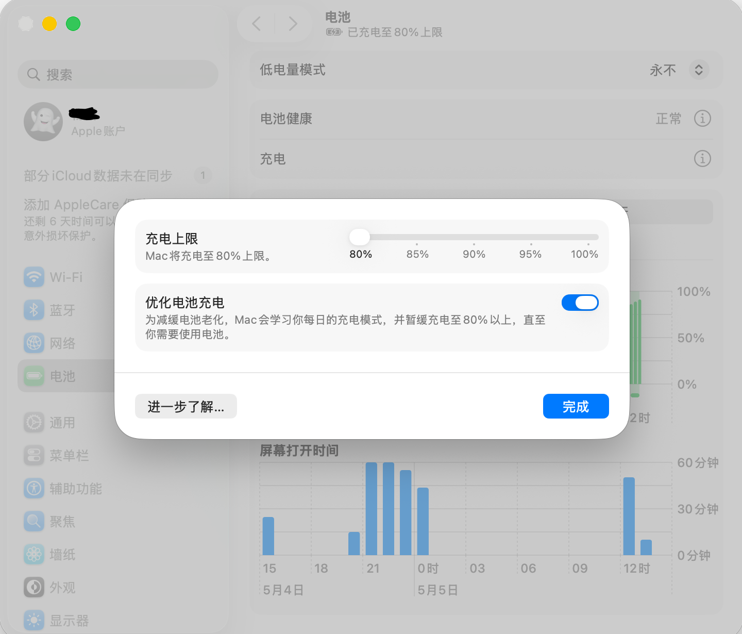Image resolution: width=742 pixels, height=634 pixels.
Task: Go forward with the right chevron
Action: click(293, 23)
